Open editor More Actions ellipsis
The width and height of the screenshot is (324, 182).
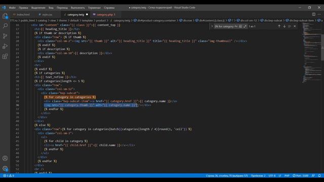point(319,14)
